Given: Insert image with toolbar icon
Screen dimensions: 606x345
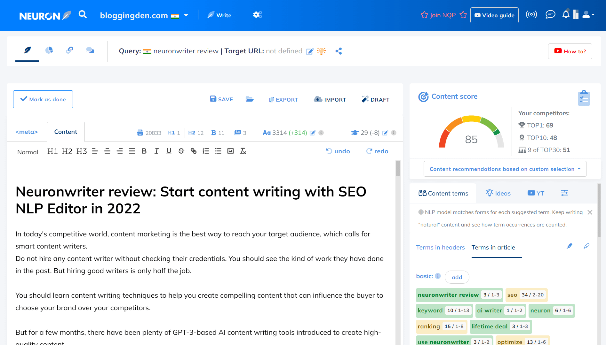Looking at the screenshot, I should 230,151.
